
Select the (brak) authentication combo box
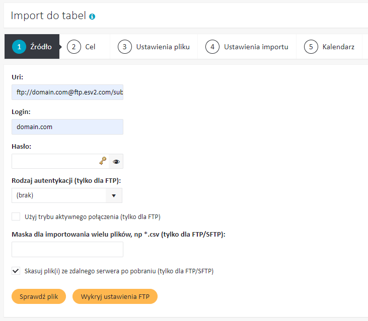click(67, 195)
